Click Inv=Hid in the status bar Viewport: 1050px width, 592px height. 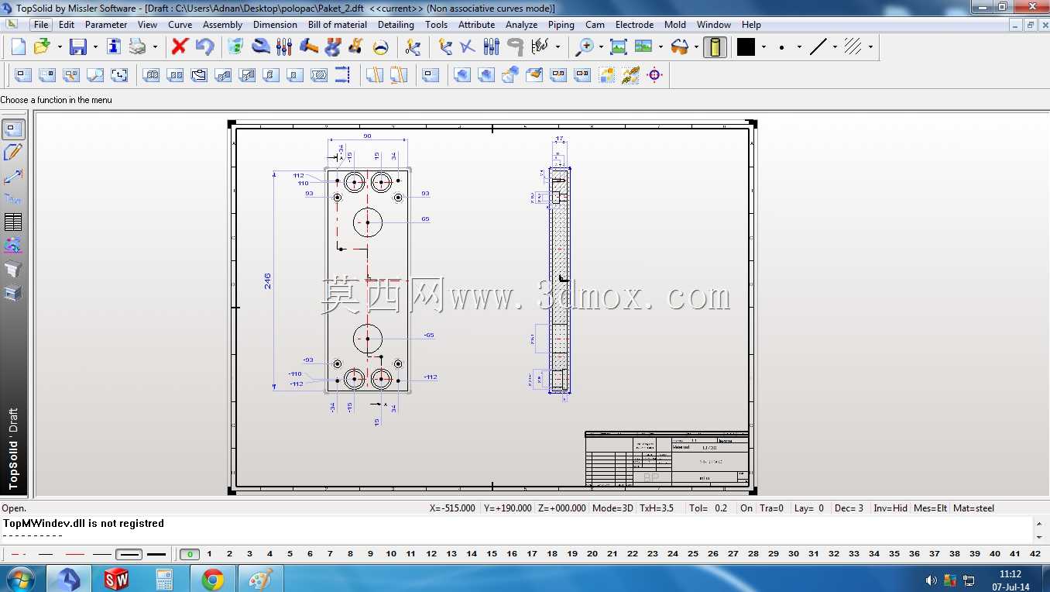click(x=890, y=508)
